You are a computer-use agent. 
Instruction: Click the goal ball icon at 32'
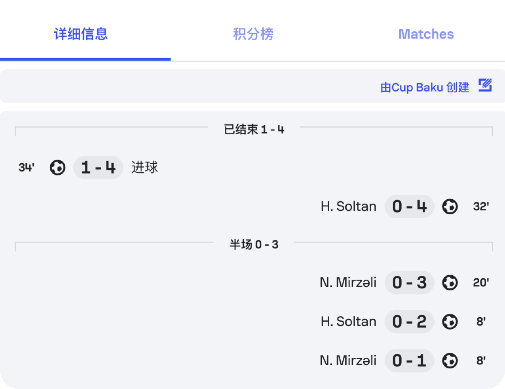pos(450,207)
